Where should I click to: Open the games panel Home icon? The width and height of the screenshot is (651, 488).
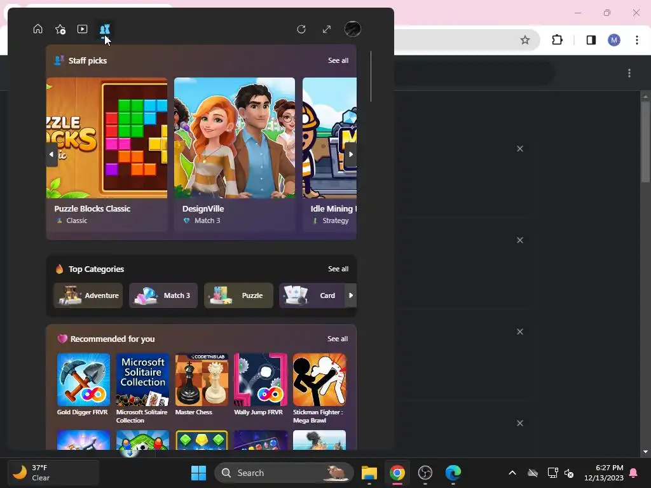(x=38, y=29)
